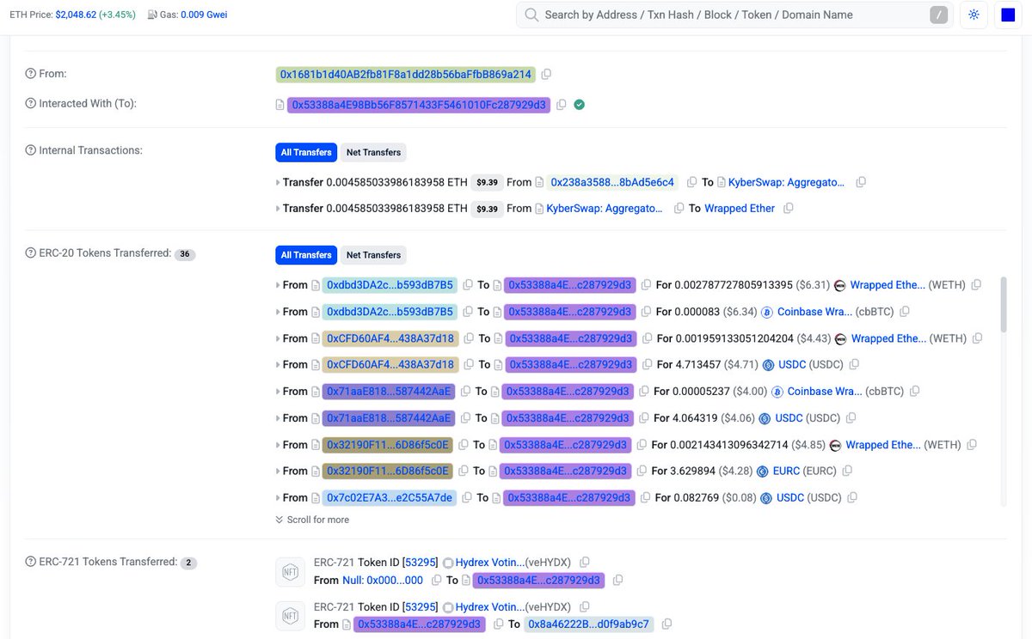The height and width of the screenshot is (639, 1032).
Task: Open first Hydrex Votin... token link
Action: [489, 562]
